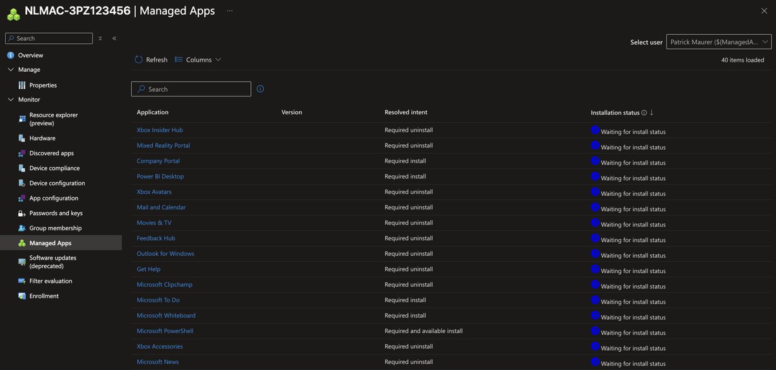Click the info icon beside the table search box
This screenshot has width=776, height=370.
click(260, 89)
